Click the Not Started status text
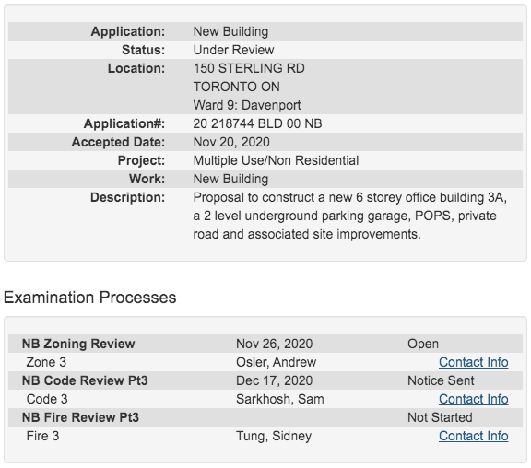This screenshot has height=468, width=531. click(x=440, y=417)
